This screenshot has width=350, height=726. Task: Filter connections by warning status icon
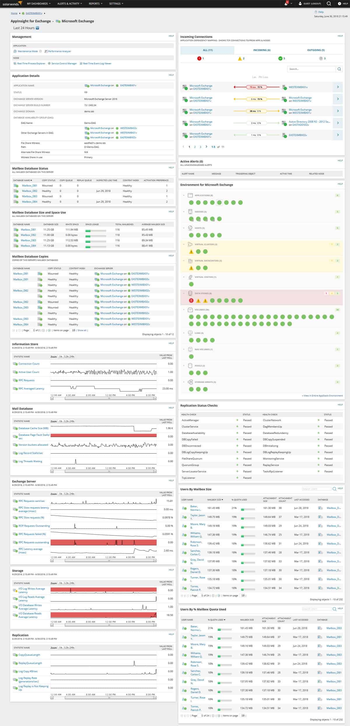(240, 58)
